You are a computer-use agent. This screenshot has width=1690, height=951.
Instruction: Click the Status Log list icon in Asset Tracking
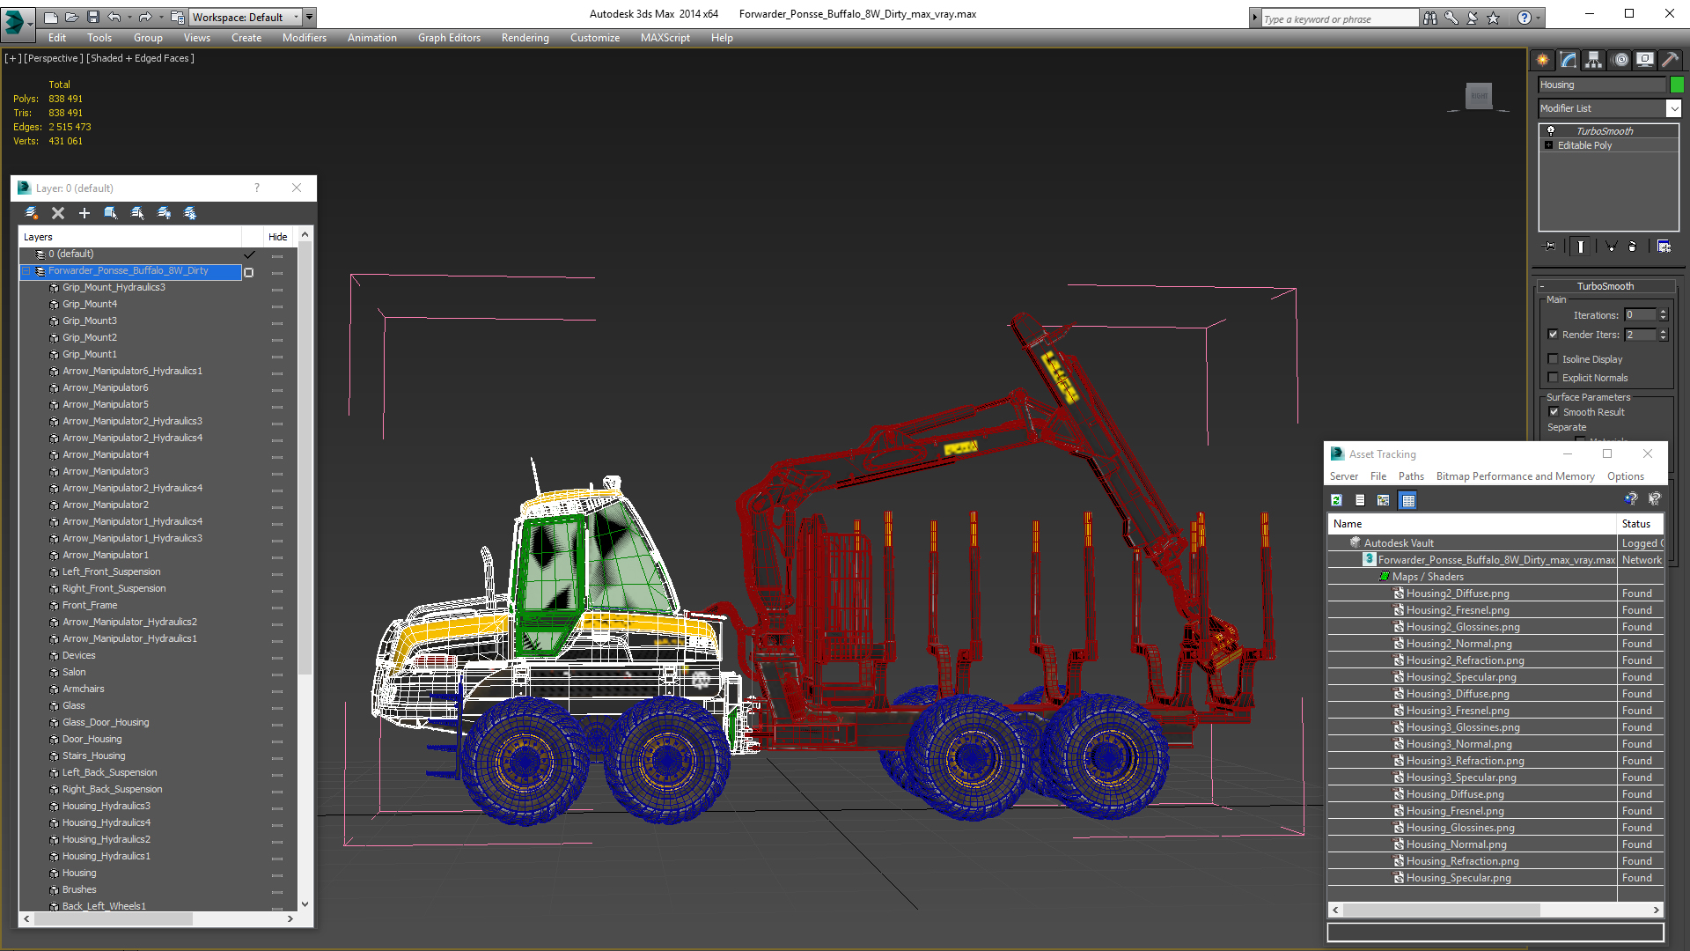coord(1360,500)
